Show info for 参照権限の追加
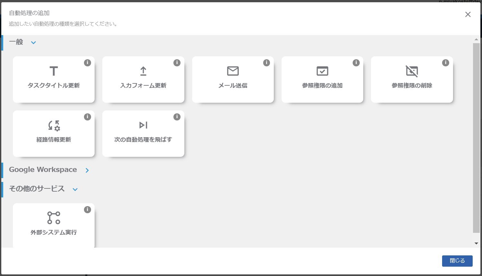 [x=356, y=63]
